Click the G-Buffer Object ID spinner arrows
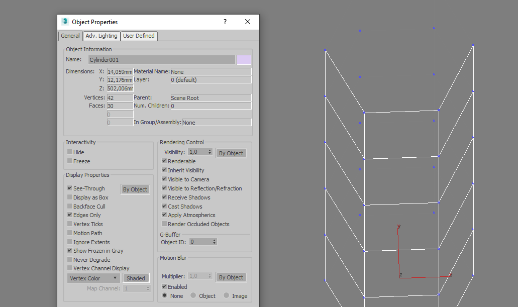Screen dimensions: 518x307 (214, 242)
